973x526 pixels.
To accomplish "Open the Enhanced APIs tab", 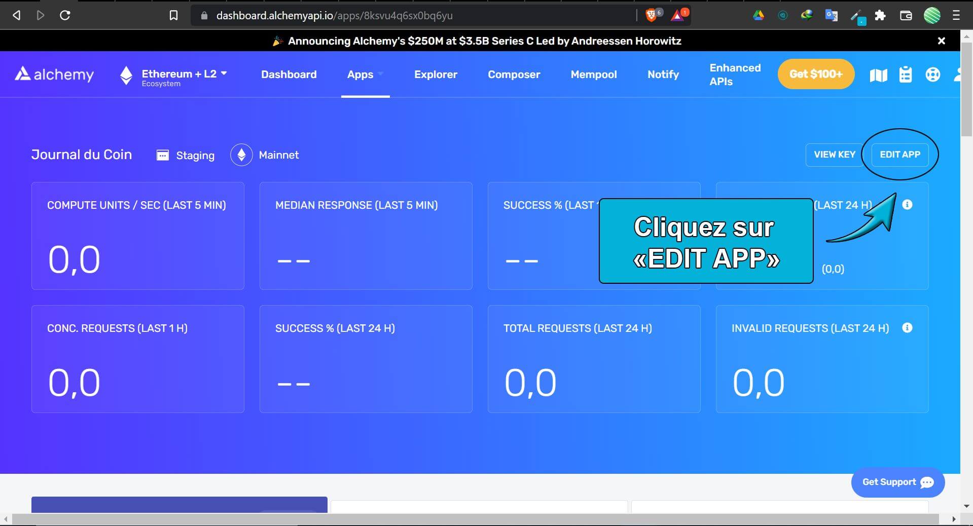I will coord(735,74).
